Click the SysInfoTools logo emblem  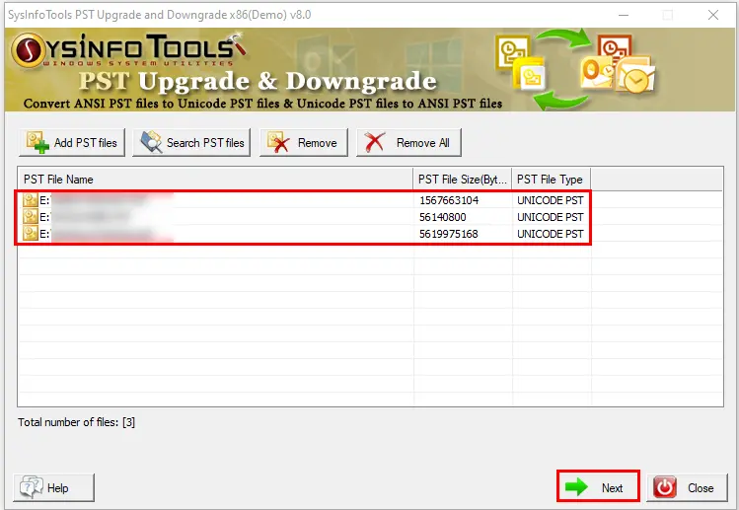(28, 49)
